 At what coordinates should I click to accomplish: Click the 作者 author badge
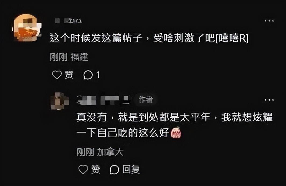[146, 99]
